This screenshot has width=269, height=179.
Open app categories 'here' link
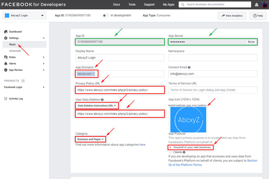(x=142, y=145)
